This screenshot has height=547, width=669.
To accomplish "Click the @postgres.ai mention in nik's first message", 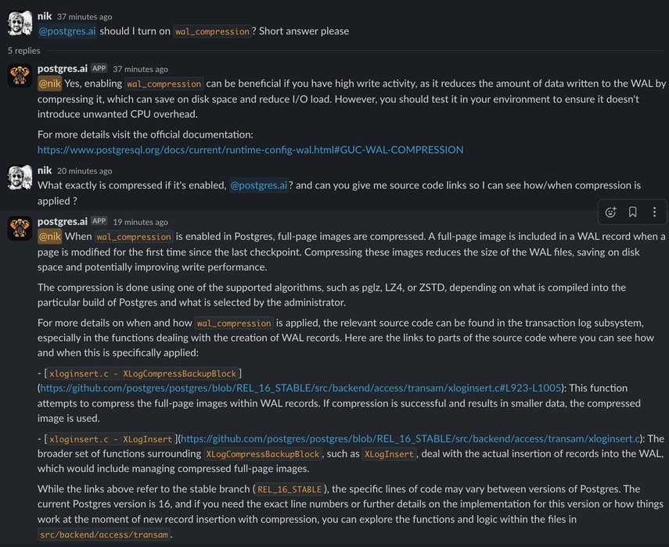I will pos(70,31).
